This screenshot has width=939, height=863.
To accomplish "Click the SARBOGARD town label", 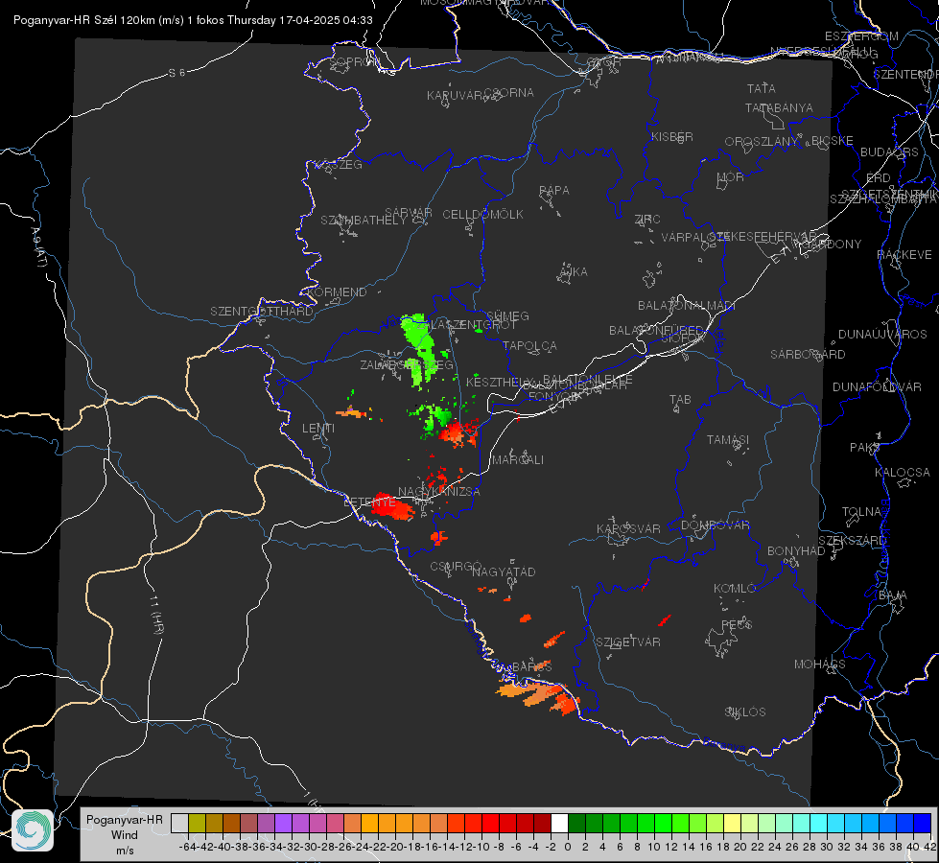I will pos(808,355).
